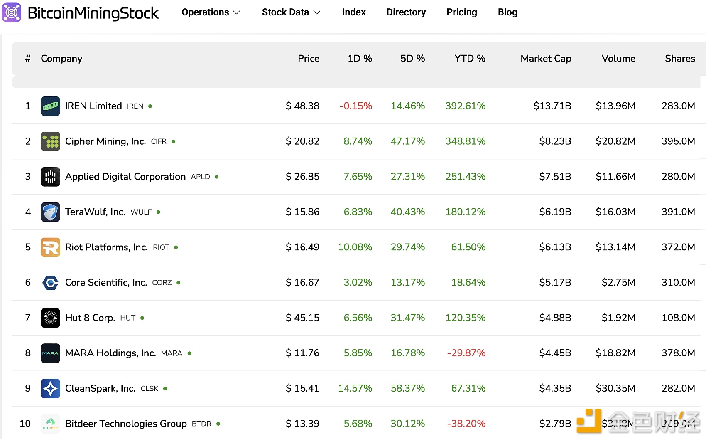Toggle the green status dot beside IREN ticker
Viewport: 706px width, 439px height.
150,106
